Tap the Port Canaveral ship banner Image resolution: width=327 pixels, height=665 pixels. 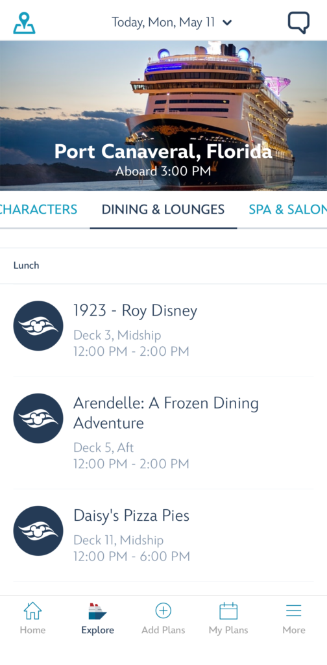[x=163, y=116]
